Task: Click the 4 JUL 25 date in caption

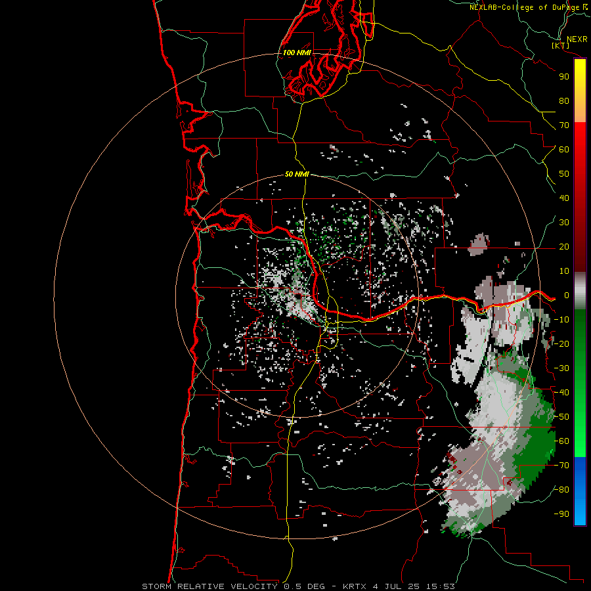Action: (x=397, y=586)
